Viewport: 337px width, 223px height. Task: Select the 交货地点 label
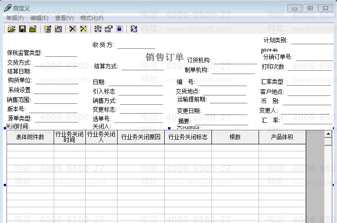(x=188, y=92)
